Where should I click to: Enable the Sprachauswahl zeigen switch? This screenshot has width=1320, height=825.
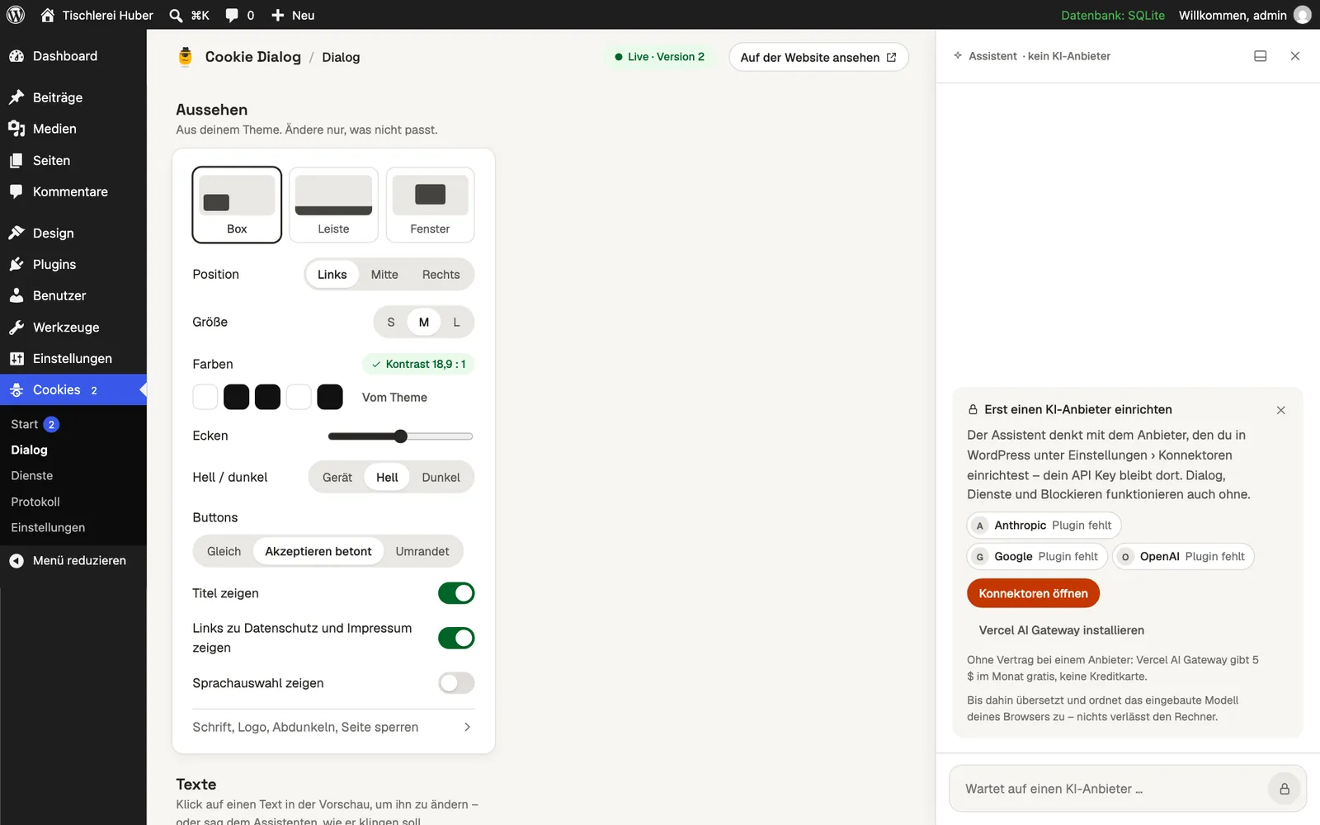(x=456, y=683)
